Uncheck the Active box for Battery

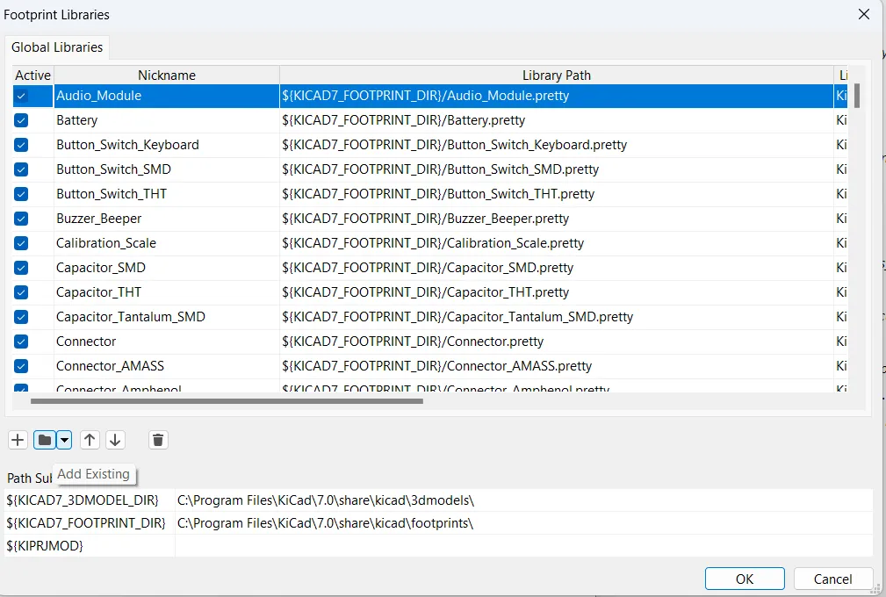click(20, 120)
